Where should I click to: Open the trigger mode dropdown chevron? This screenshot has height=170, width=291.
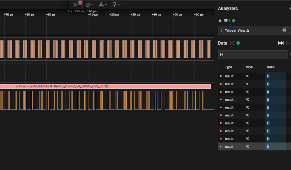pyautogui.click(x=92, y=5)
